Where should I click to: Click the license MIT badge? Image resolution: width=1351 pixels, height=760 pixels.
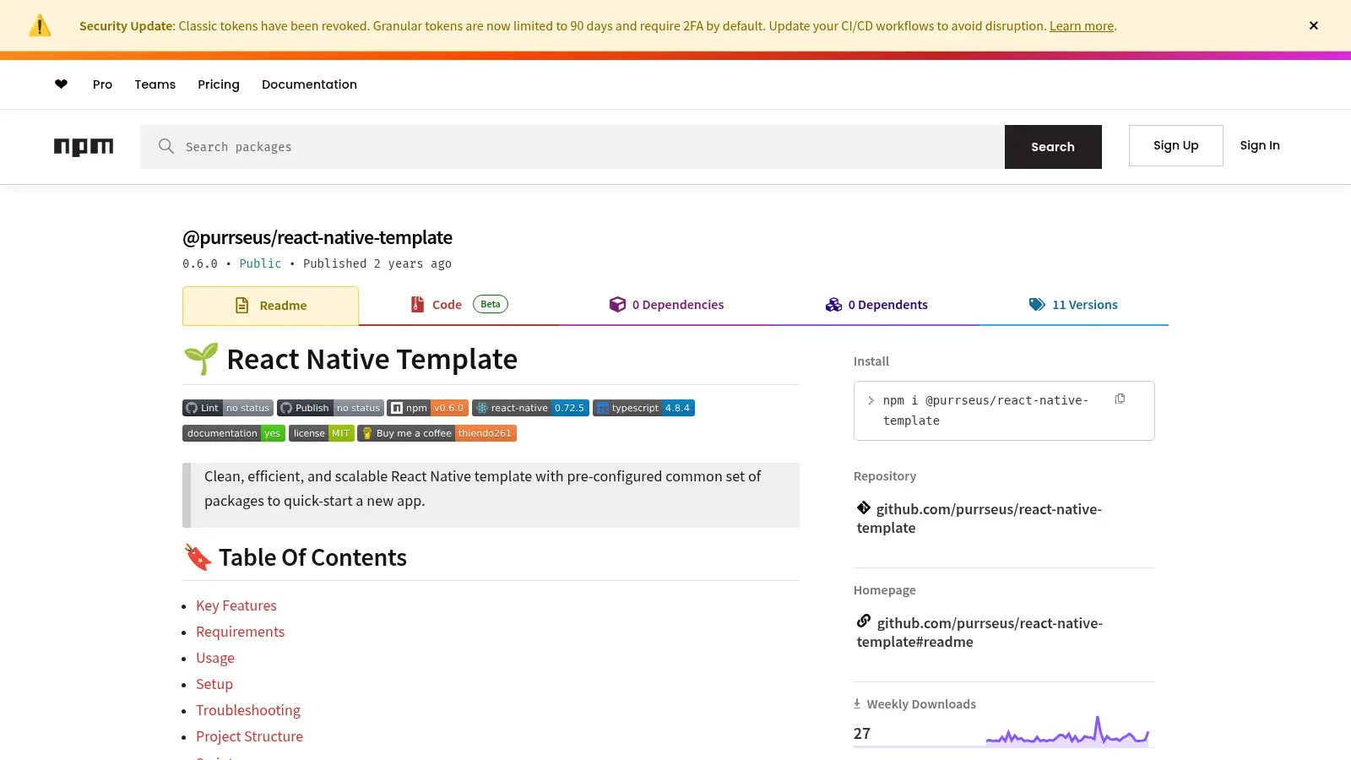click(322, 433)
